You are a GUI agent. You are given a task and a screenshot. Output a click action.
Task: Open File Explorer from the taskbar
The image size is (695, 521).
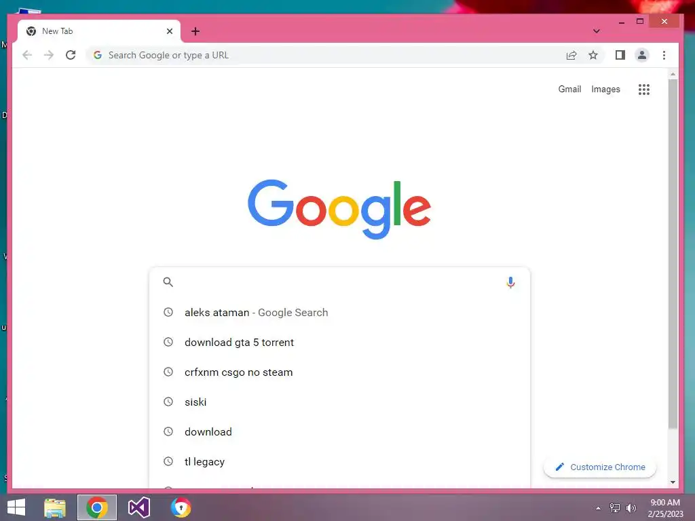pos(55,507)
